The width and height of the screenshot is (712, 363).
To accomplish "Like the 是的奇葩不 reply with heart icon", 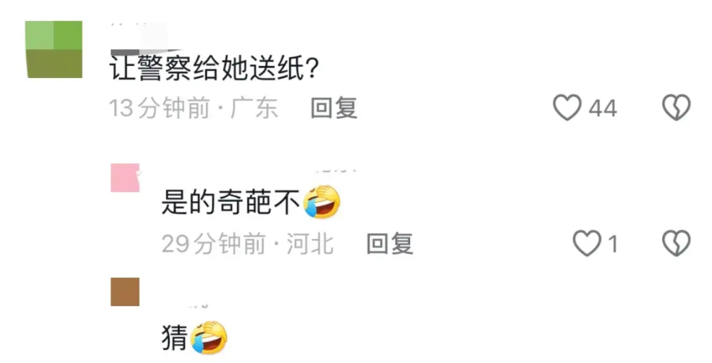I will (587, 243).
